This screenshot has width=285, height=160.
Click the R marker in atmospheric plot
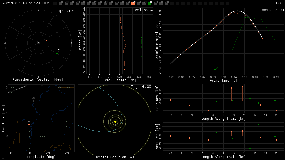(37, 51)
